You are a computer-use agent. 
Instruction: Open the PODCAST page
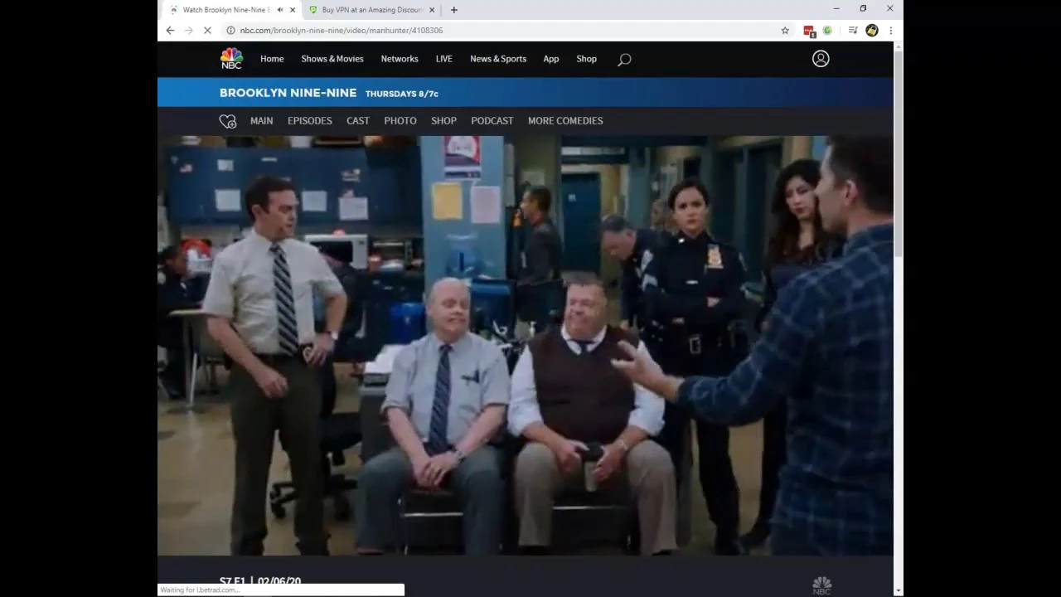[x=492, y=121]
